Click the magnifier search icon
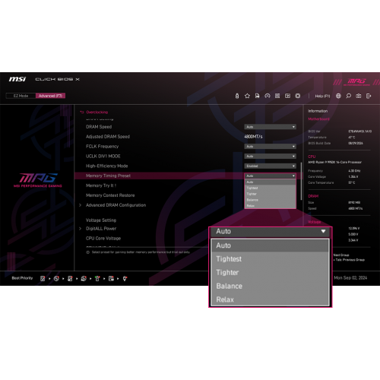This screenshot has width=380, height=380. pos(349,96)
